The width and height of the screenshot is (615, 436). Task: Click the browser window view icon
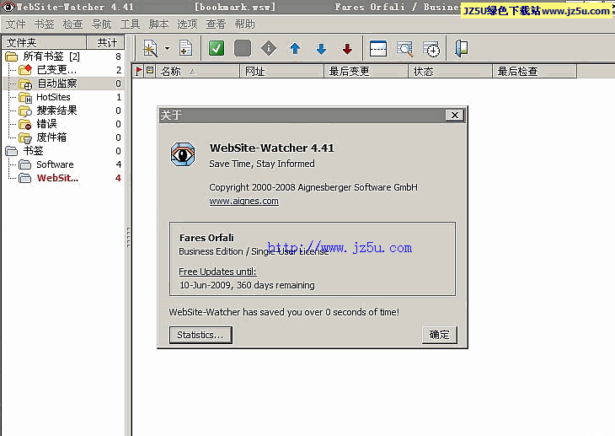click(x=378, y=49)
